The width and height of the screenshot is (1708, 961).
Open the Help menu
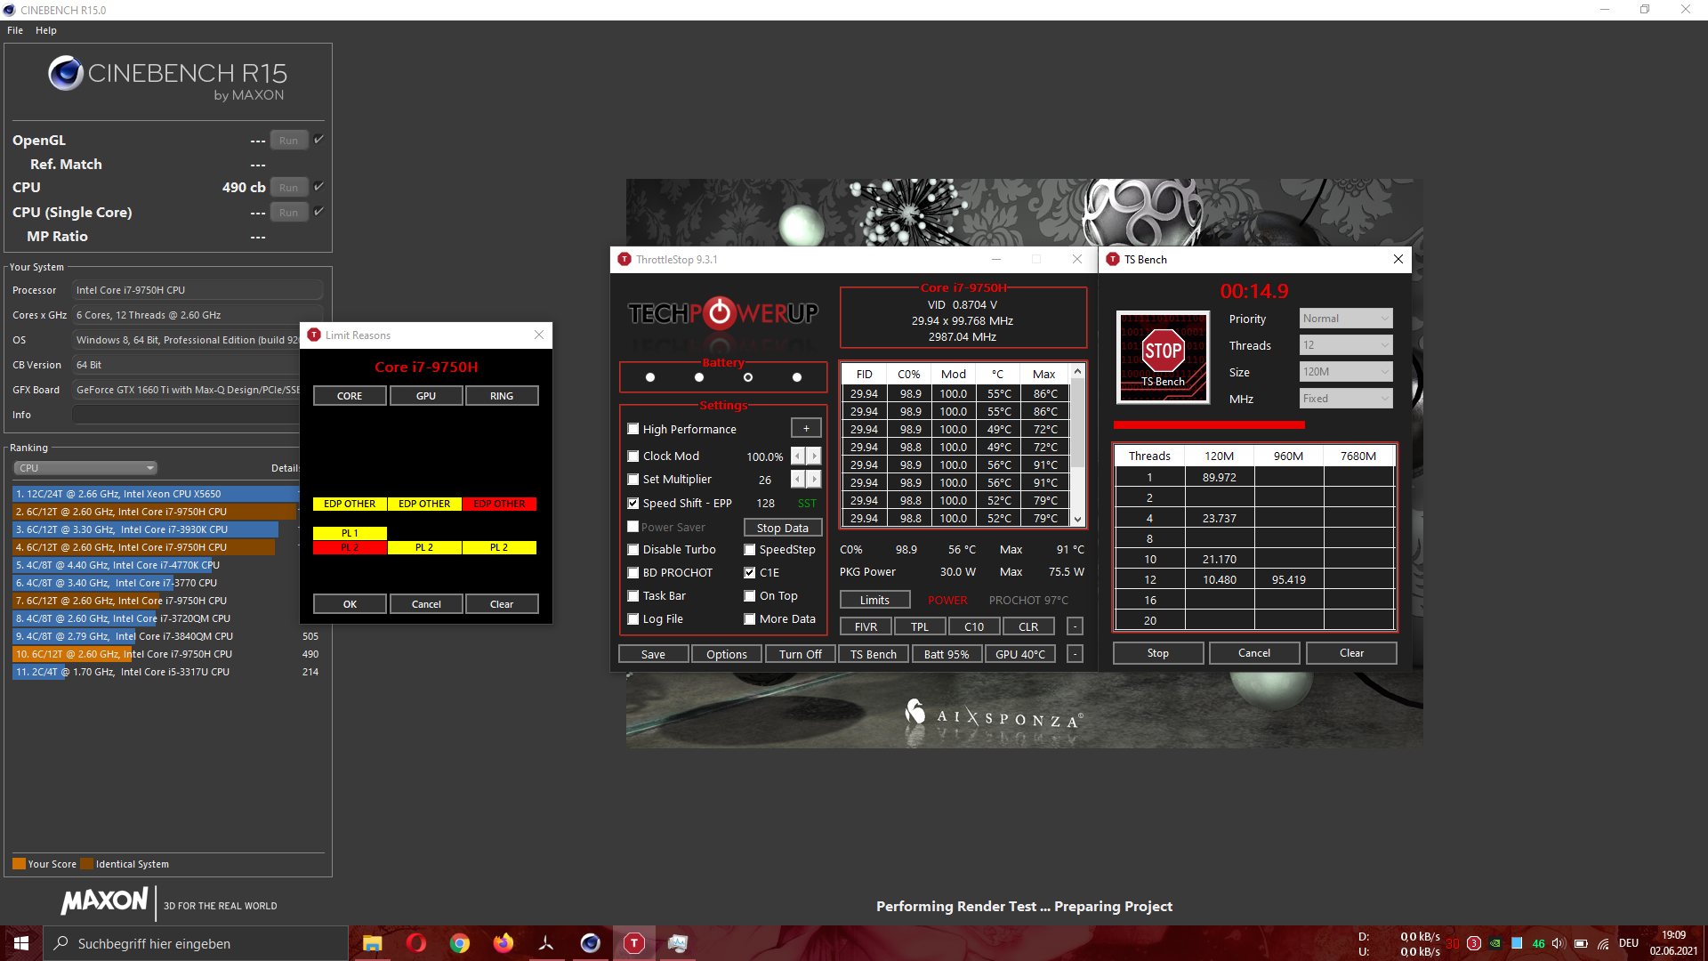coord(46,30)
